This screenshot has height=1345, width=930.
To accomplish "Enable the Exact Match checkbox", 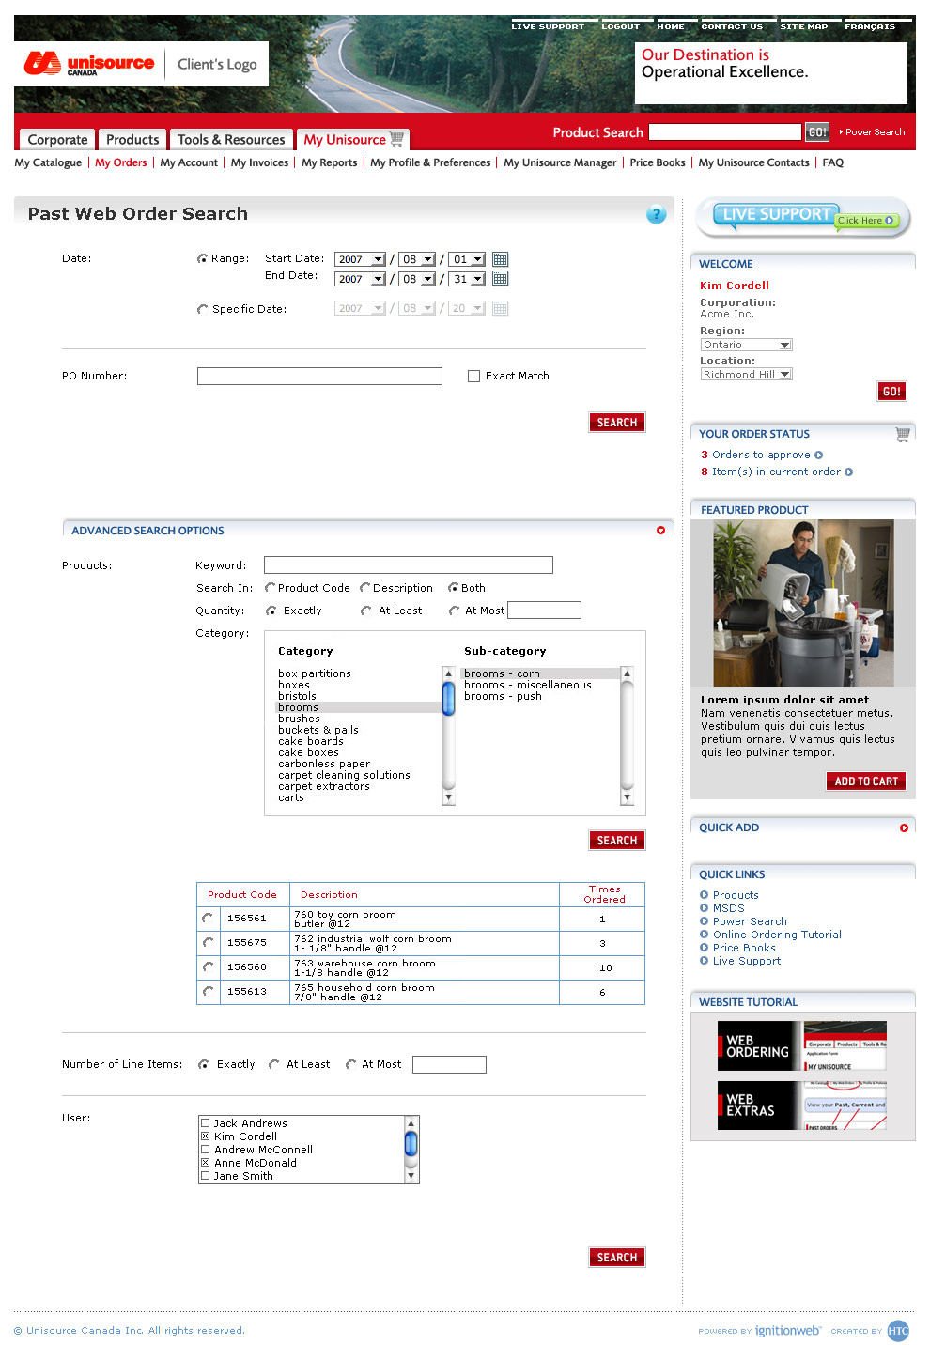I will (473, 376).
